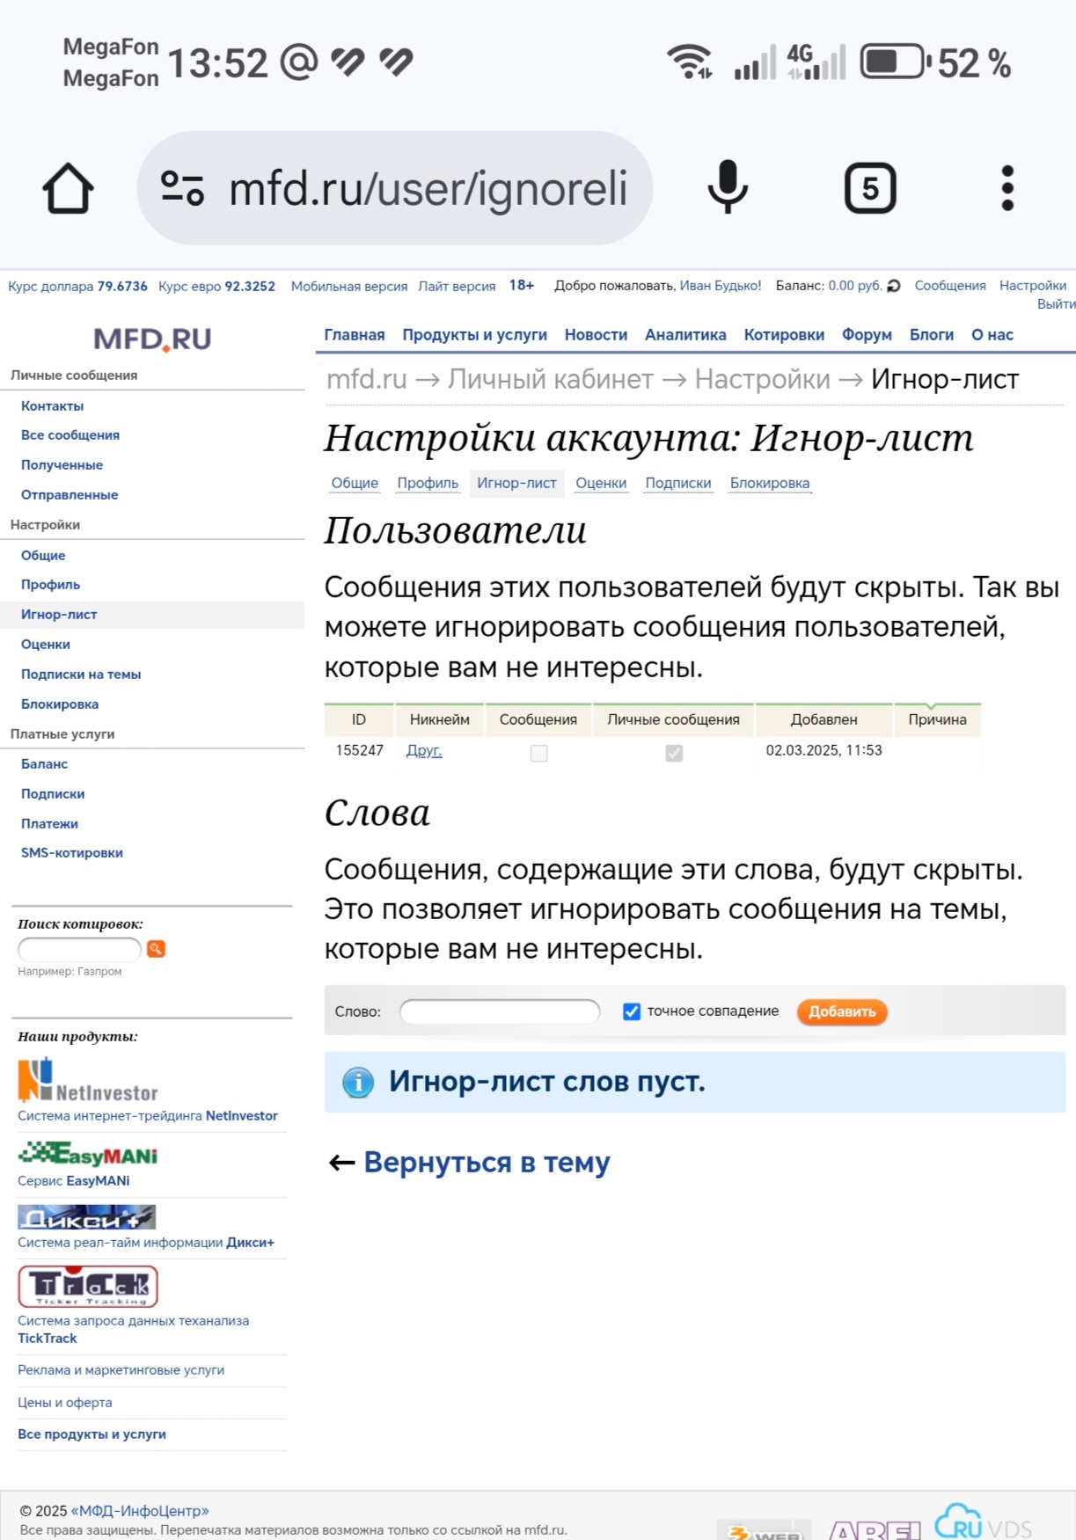The height and width of the screenshot is (1540, 1076).
Task: Click the 0.00 руб. balance link
Action: click(855, 286)
